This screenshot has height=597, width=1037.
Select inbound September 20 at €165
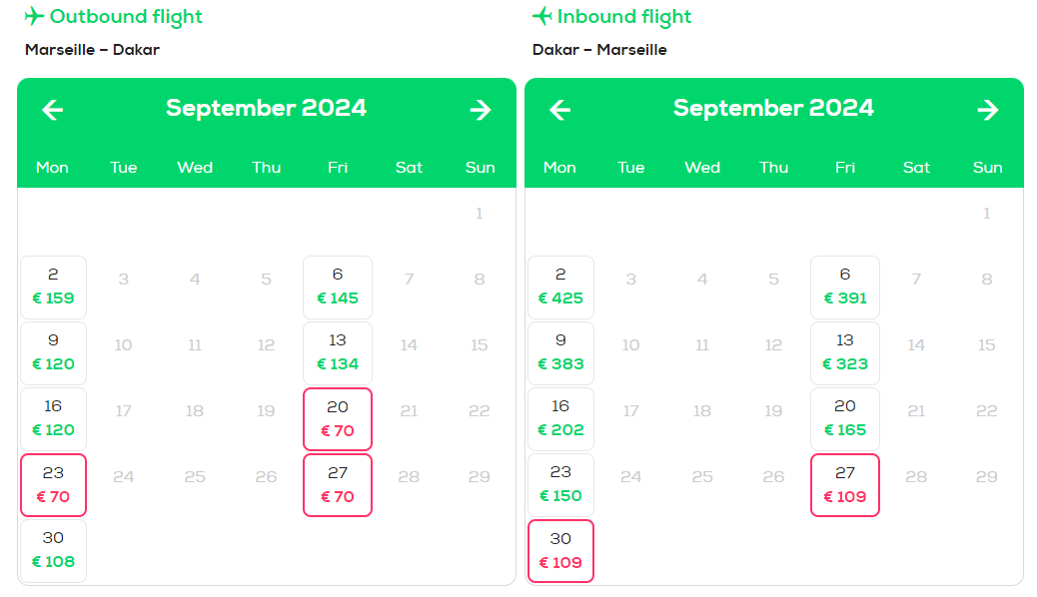[x=845, y=419]
